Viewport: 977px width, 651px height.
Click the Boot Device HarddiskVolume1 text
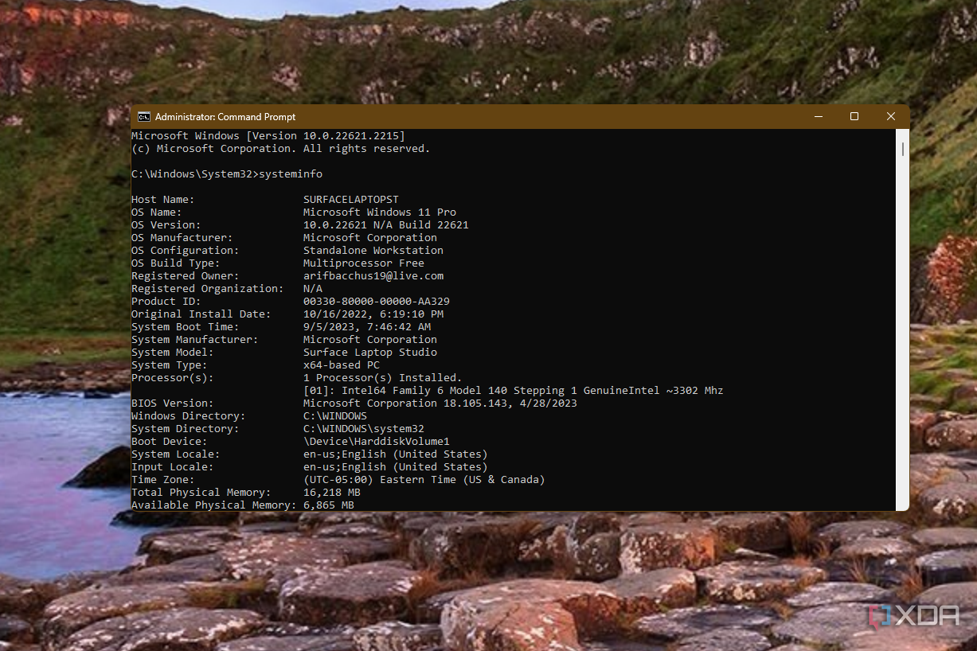[x=377, y=441]
